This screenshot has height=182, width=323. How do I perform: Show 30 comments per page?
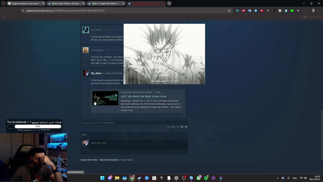[x=182, y=127]
